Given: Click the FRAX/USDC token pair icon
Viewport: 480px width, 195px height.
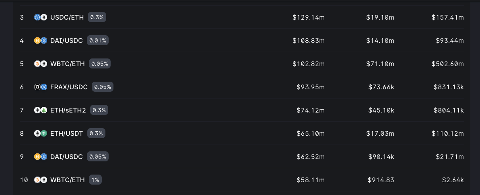Looking at the screenshot, I should [41, 87].
